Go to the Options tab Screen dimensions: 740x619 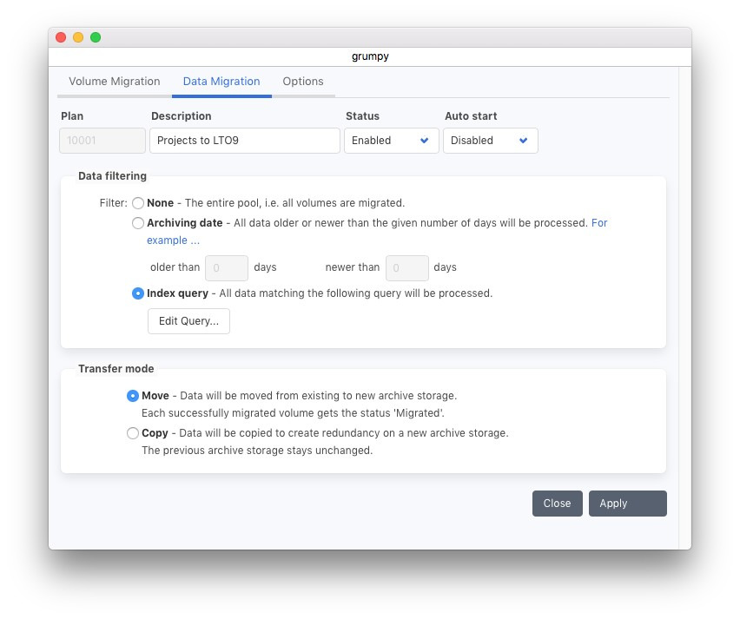[x=303, y=82]
